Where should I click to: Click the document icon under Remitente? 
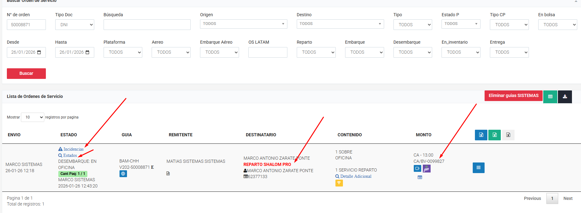pyautogui.click(x=168, y=173)
